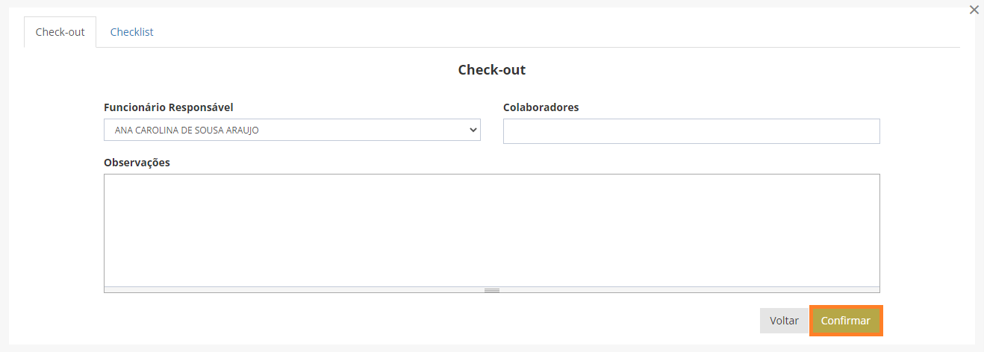
Task: Close the dialog with the X icon
Action: pyautogui.click(x=974, y=10)
